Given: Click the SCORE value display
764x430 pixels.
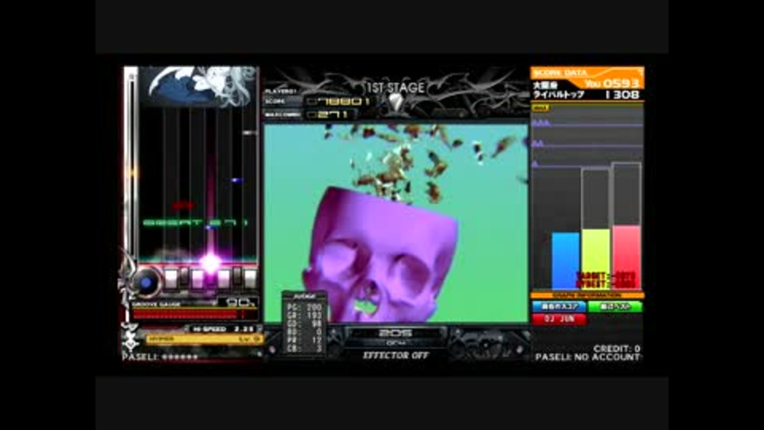Looking at the screenshot, I should [340, 101].
